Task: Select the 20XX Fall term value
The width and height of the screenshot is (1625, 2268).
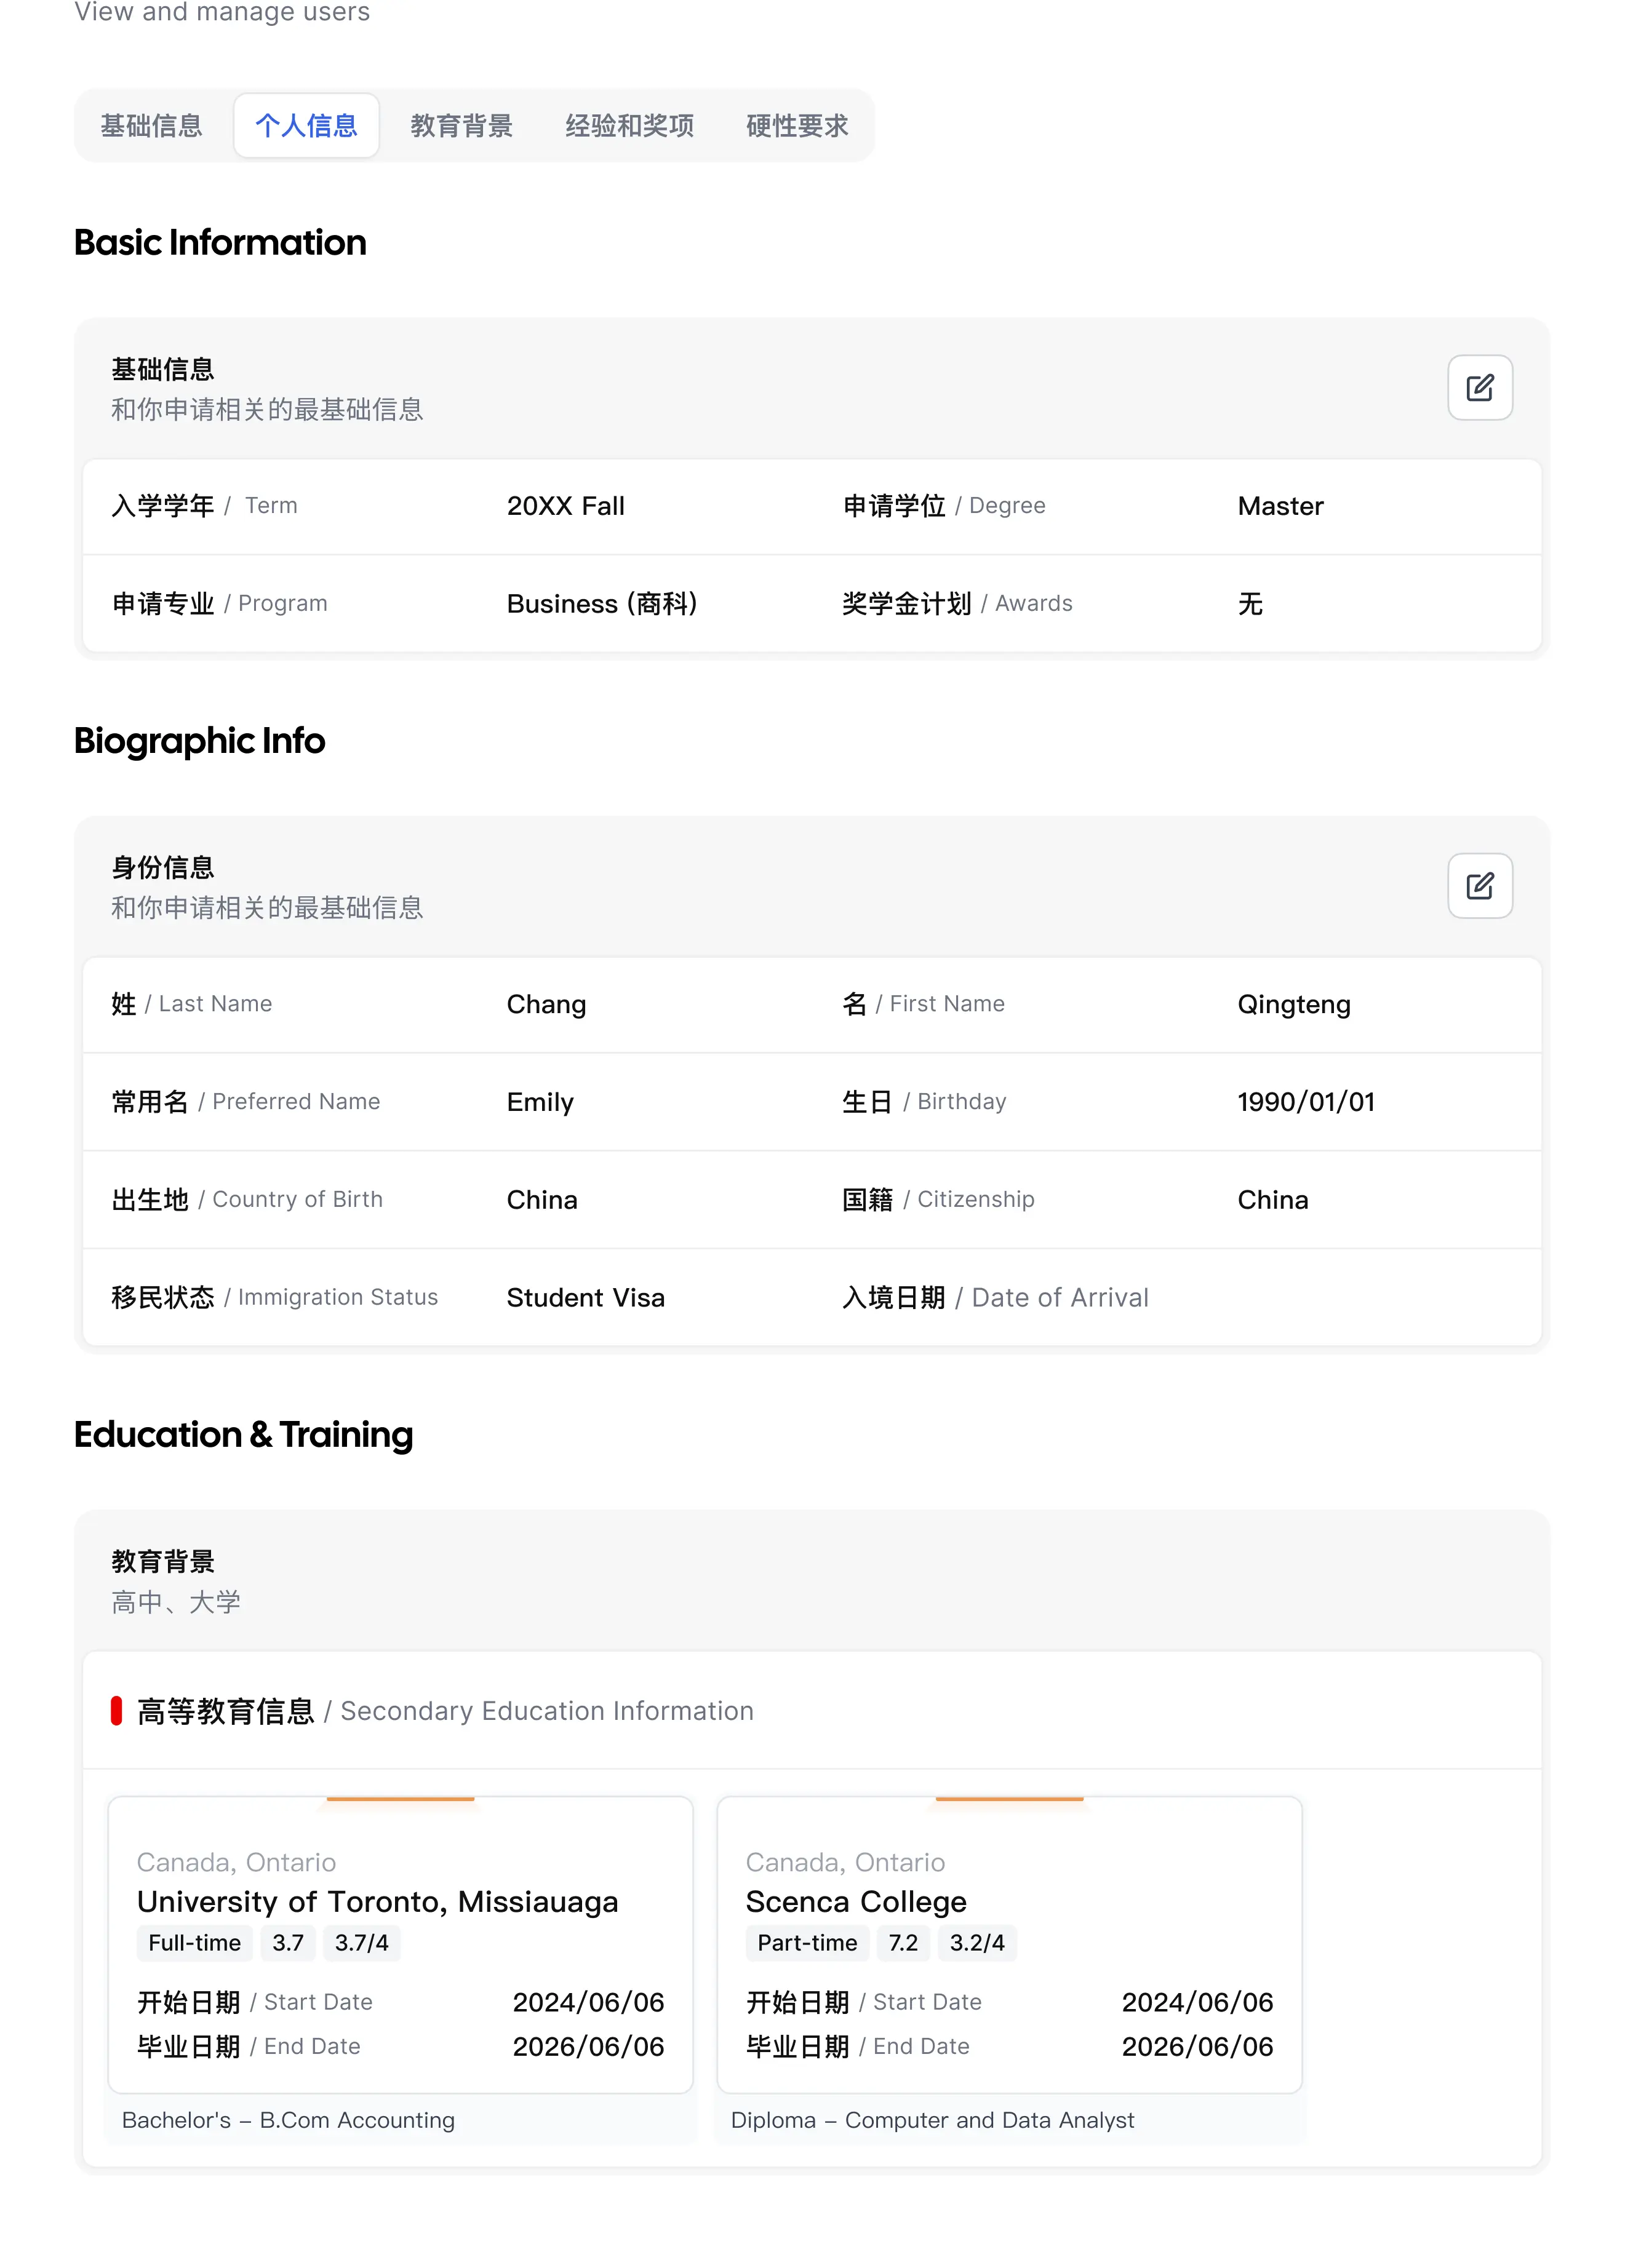Action: [565, 506]
